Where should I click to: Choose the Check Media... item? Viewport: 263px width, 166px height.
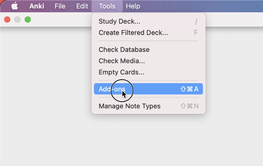click(148, 61)
